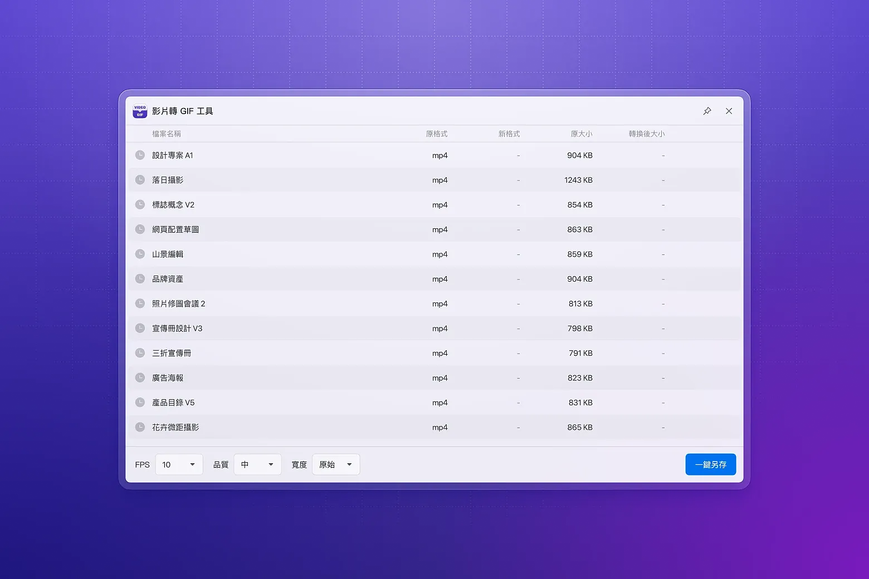Viewport: 869px width, 579px height.
Task: Select the file name 網頁配置草圖
Action: pyautogui.click(x=175, y=229)
